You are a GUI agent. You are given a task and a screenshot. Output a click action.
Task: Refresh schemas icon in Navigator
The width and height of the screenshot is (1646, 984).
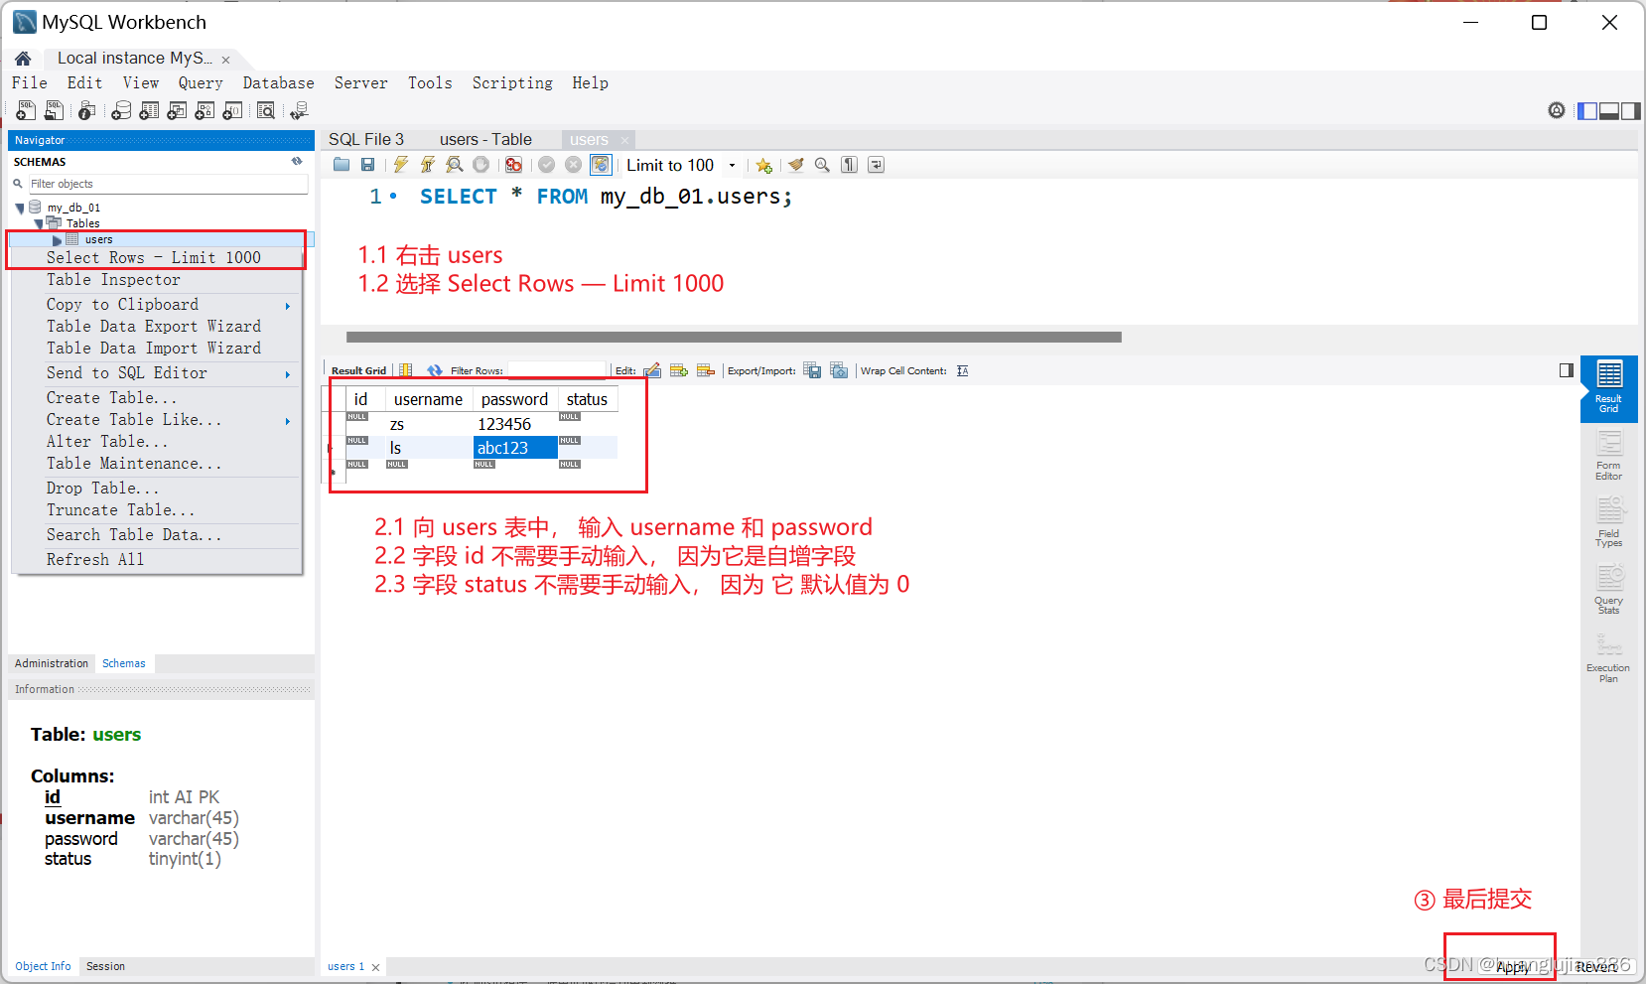pos(297,161)
